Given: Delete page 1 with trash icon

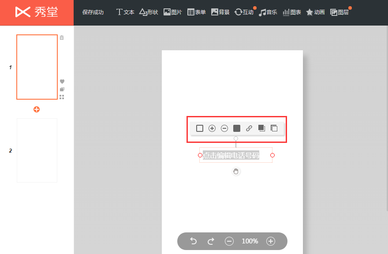Looking at the screenshot, I should [x=62, y=37].
